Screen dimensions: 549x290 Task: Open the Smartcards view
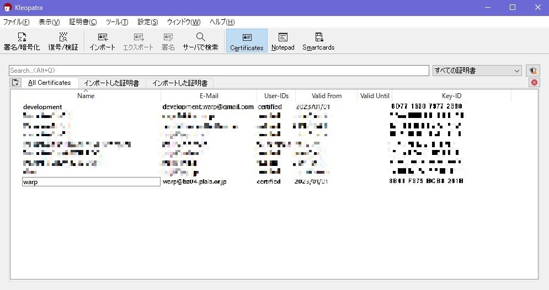(318, 41)
